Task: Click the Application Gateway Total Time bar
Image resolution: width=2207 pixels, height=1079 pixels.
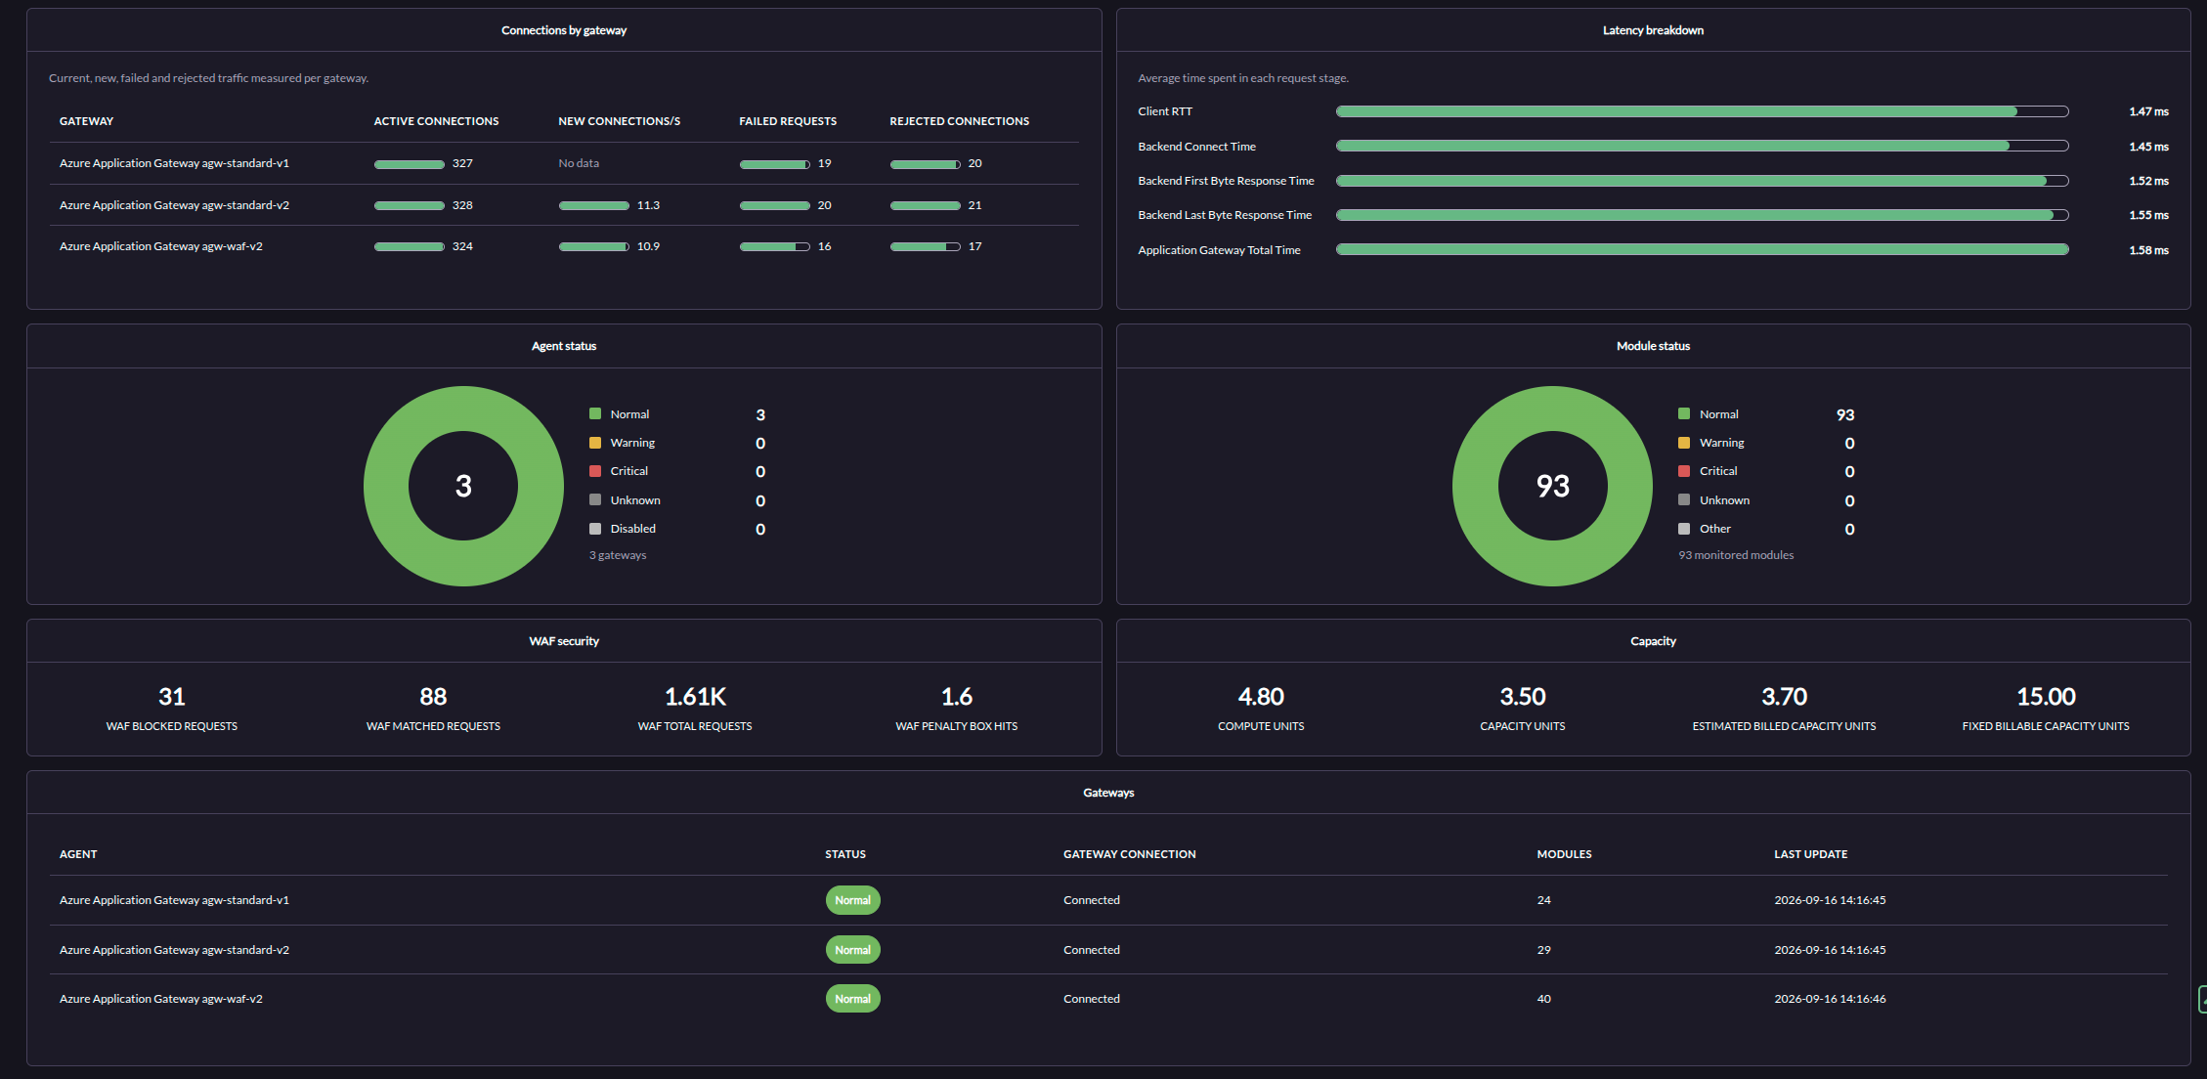Action: [x=1702, y=250]
